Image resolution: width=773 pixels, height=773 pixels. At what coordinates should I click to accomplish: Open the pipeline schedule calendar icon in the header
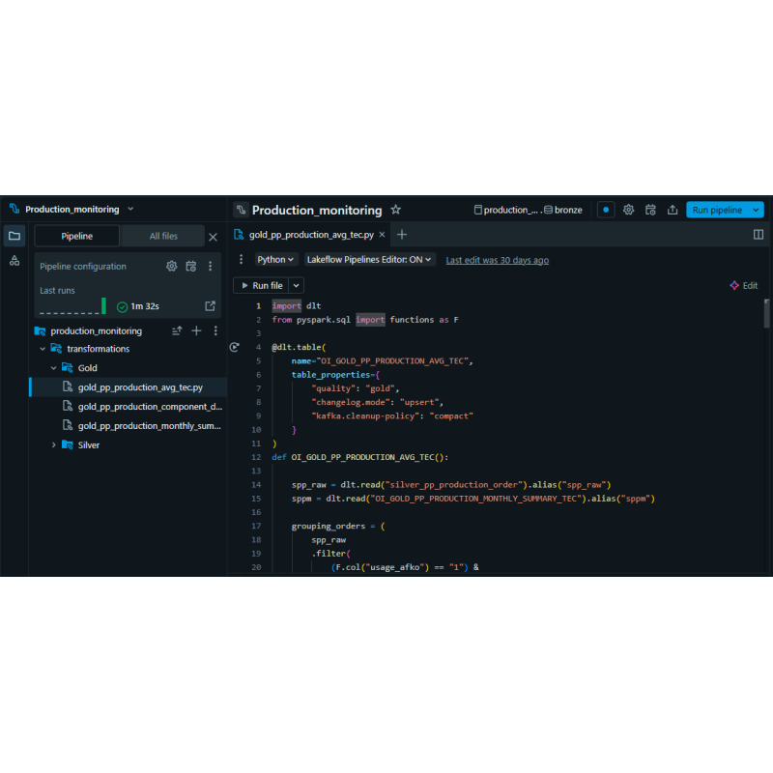[x=652, y=210]
